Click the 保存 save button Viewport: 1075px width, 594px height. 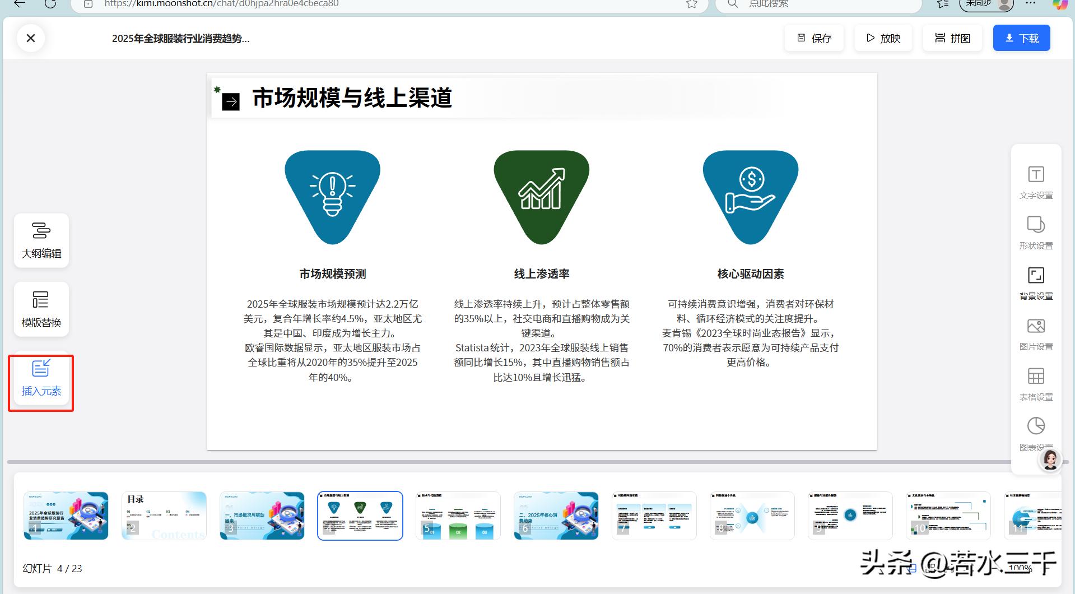click(x=814, y=38)
